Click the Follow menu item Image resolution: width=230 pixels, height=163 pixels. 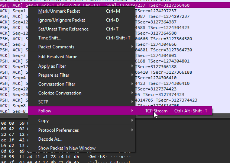[81, 111]
